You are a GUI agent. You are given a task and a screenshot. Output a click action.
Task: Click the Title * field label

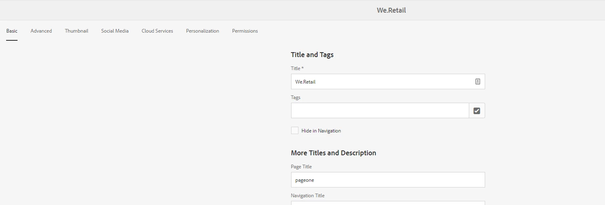point(297,68)
